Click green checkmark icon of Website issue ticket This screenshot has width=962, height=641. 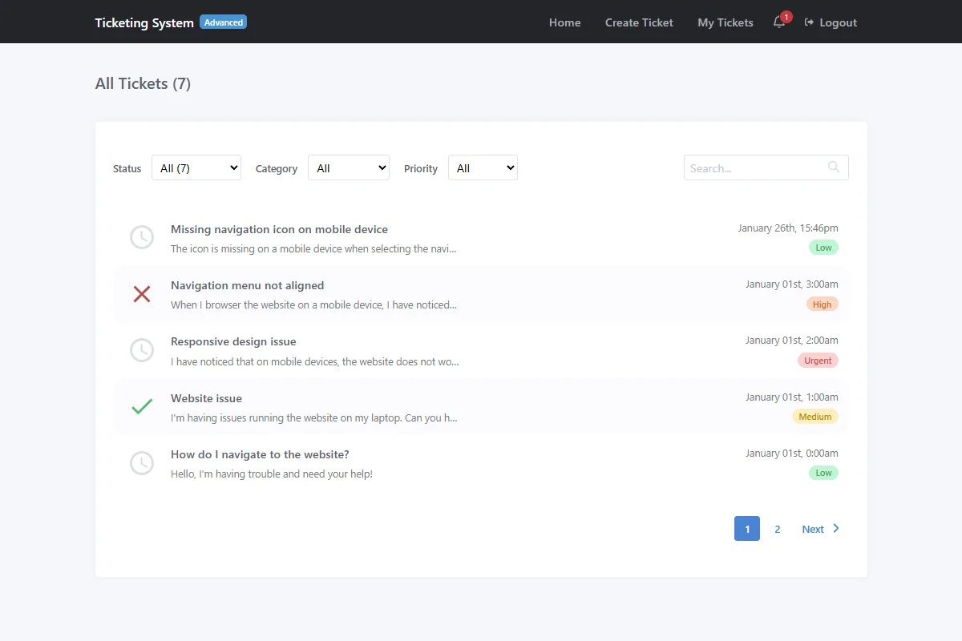click(142, 407)
